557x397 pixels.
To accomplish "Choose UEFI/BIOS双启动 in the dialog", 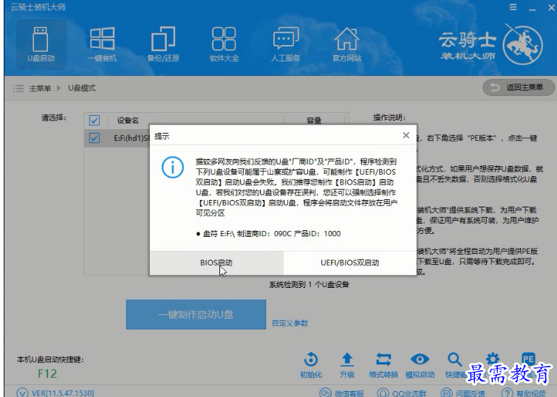I will click(350, 263).
